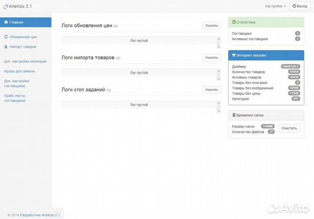Click the Поставщики count badge
This screenshot has width=314, height=219.
point(297,33)
